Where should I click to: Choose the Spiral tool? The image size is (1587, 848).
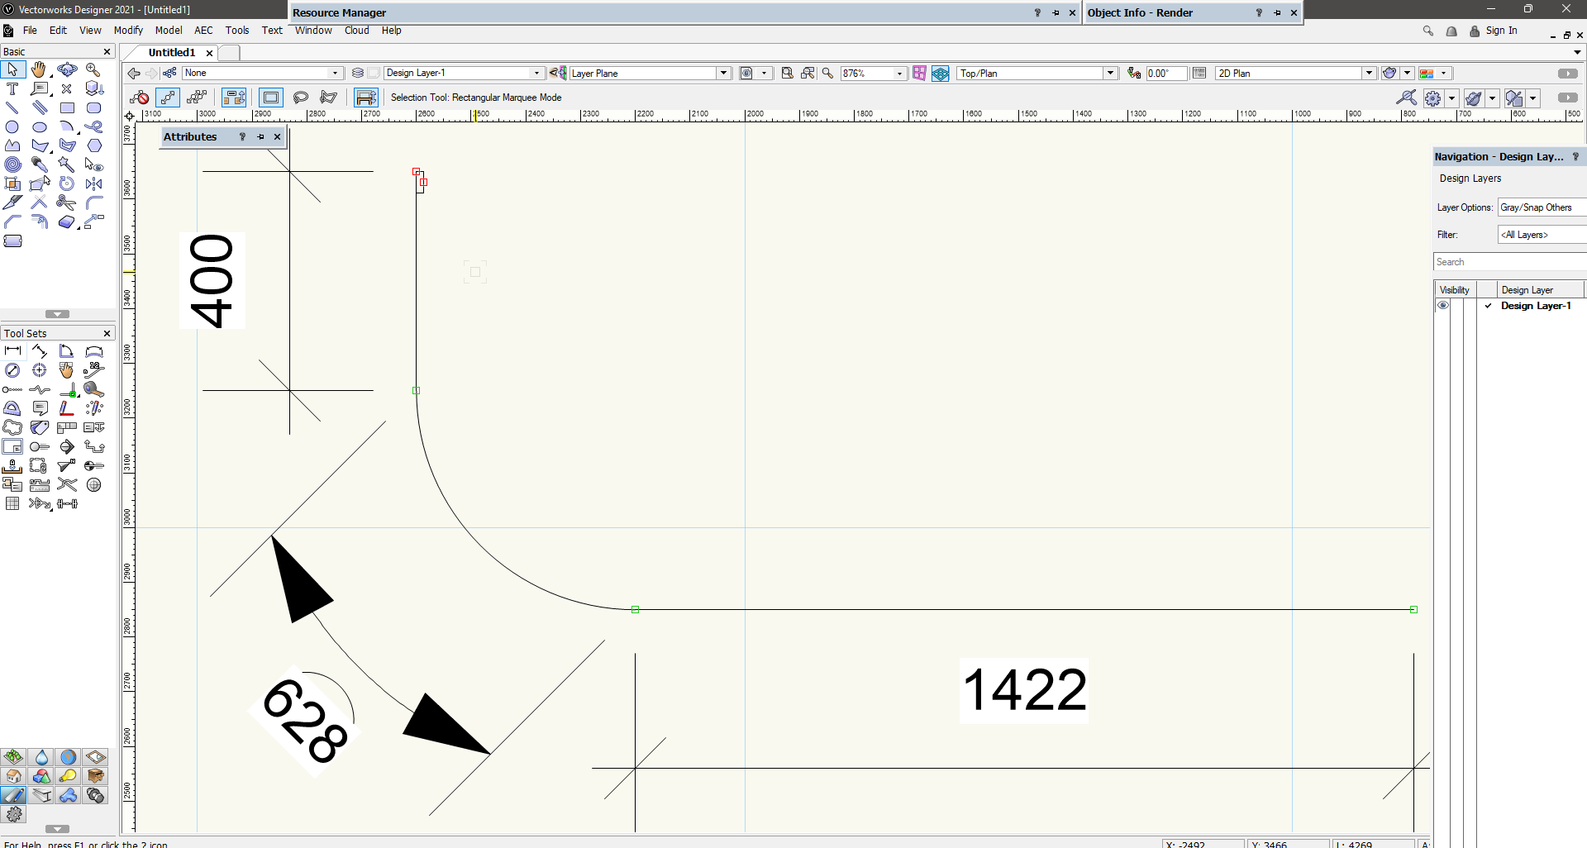(x=12, y=164)
